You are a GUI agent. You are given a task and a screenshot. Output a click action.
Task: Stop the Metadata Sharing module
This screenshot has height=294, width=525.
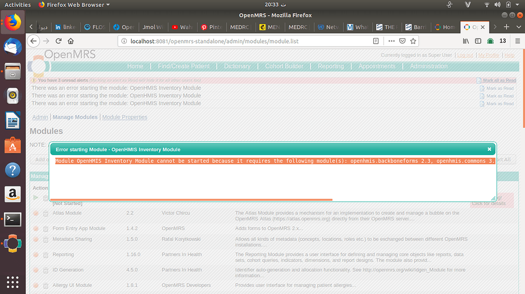36,239
